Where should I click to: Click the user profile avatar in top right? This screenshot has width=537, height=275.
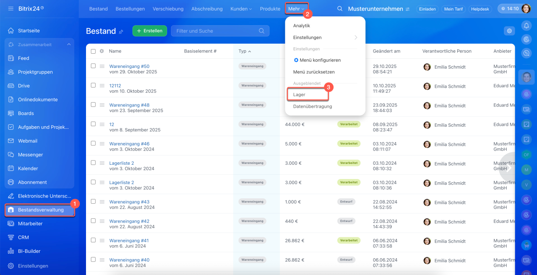(x=526, y=9)
